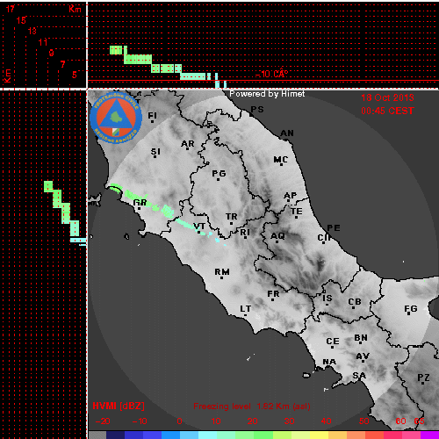Click the '-10' dBZ scale value
The image size is (439, 439).
coord(140,421)
